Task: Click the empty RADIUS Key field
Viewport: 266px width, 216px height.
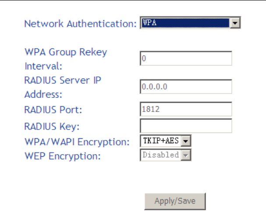Action: [186, 126]
